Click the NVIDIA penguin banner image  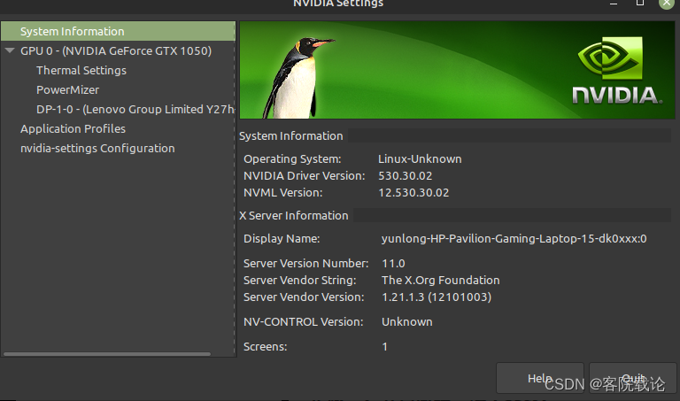[x=457, y=70]
